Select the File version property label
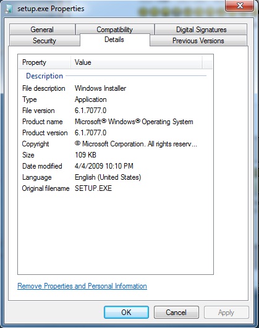Viewport: 259px width, 328px height. (x=38, y=111)
